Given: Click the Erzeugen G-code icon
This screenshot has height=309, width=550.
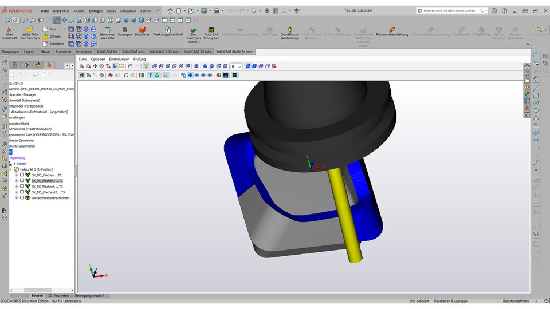Looking at the screenshot, I should [125, 31].
